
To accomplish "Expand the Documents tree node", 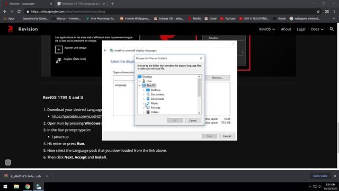I will 144,94.
